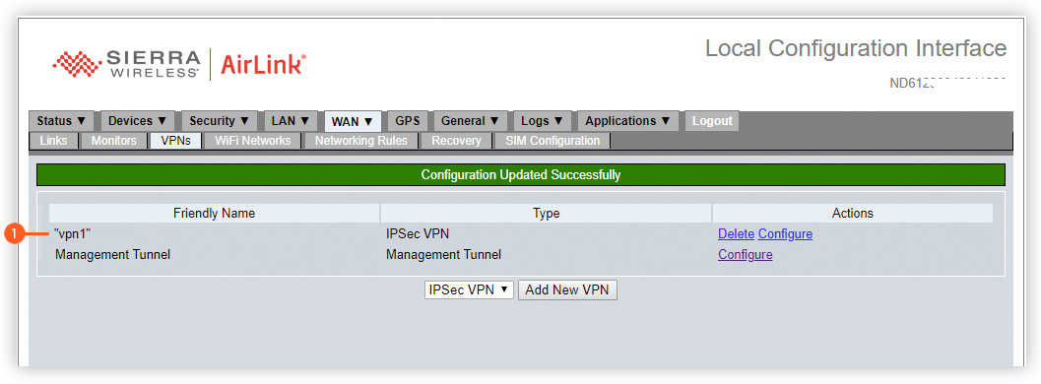The image size is (1041, 384).
Task: Go to the WiFi Networks subtab
Action: [x=253, y=141]
